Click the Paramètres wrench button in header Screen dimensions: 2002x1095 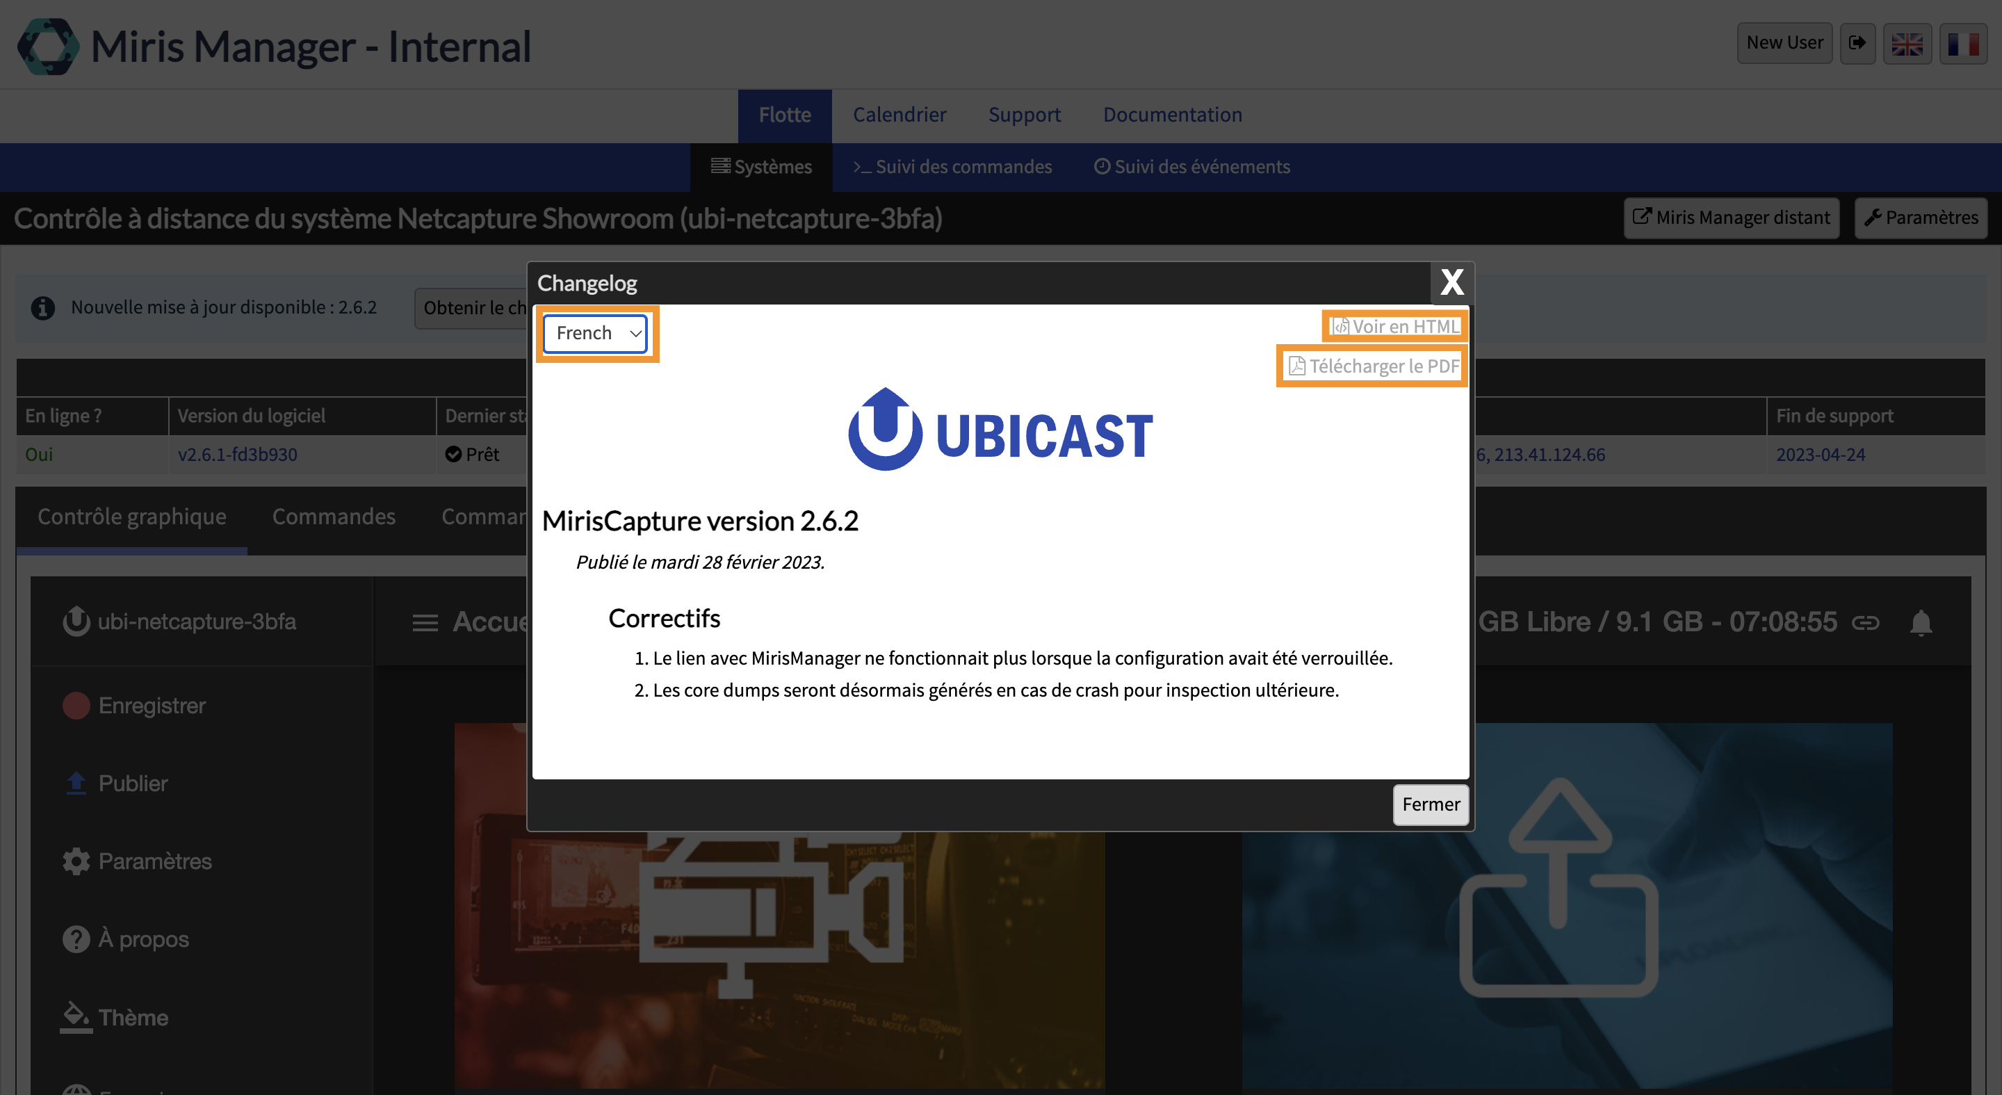coord(1921,218)
